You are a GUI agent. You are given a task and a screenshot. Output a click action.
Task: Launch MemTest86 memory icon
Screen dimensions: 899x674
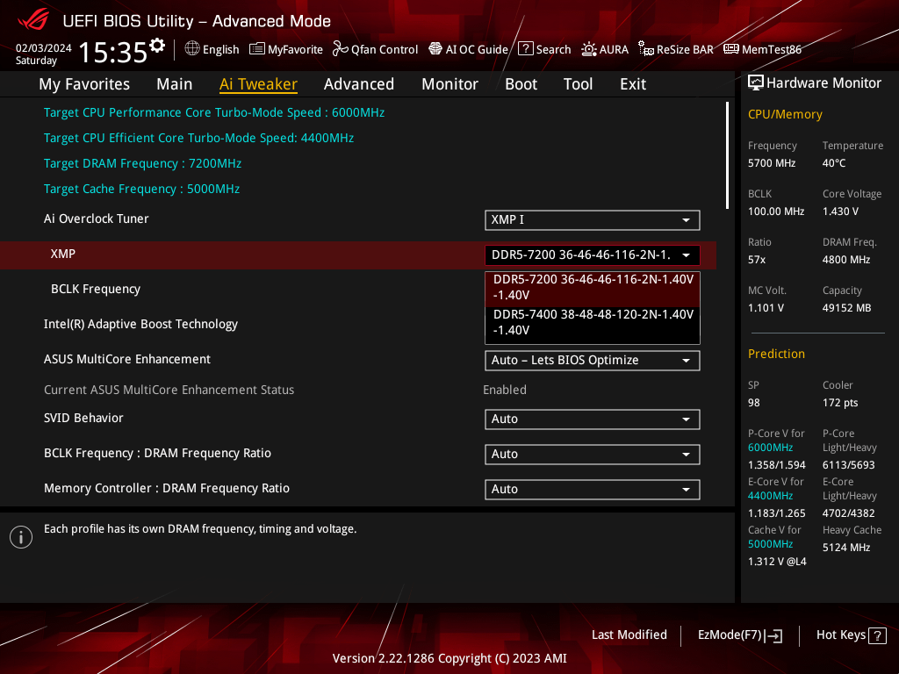[x=731, y=49]
